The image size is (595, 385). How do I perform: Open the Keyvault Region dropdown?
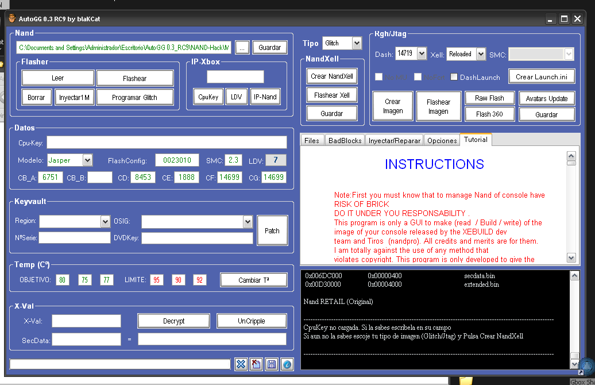105,221
